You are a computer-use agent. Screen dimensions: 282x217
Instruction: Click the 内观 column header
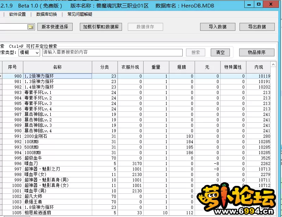[258, 67]
